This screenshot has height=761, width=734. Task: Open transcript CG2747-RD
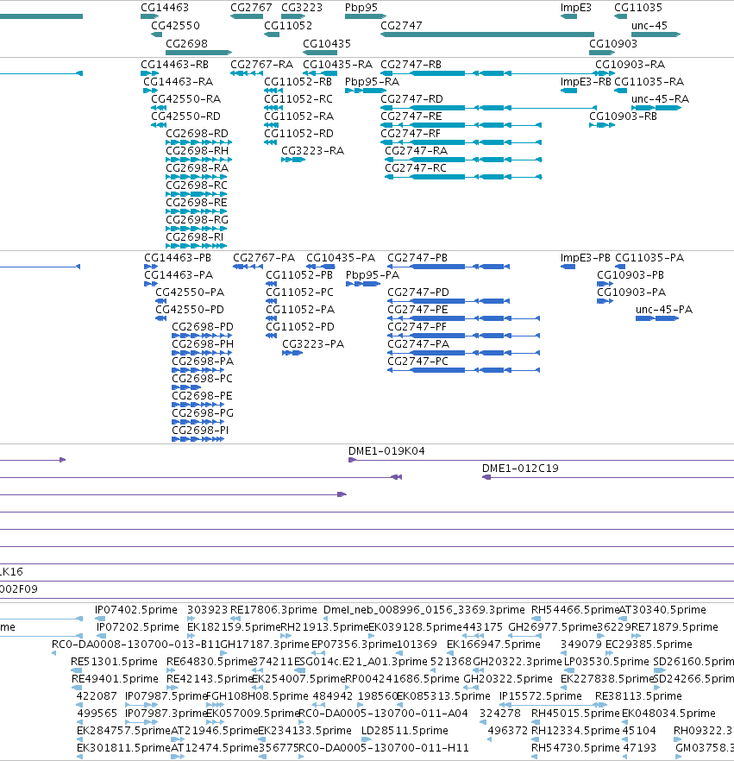(411, 99)
